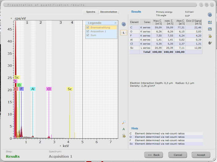
Task: Switch to the Deconvolution tab
Action: click(x=109, y=12)
